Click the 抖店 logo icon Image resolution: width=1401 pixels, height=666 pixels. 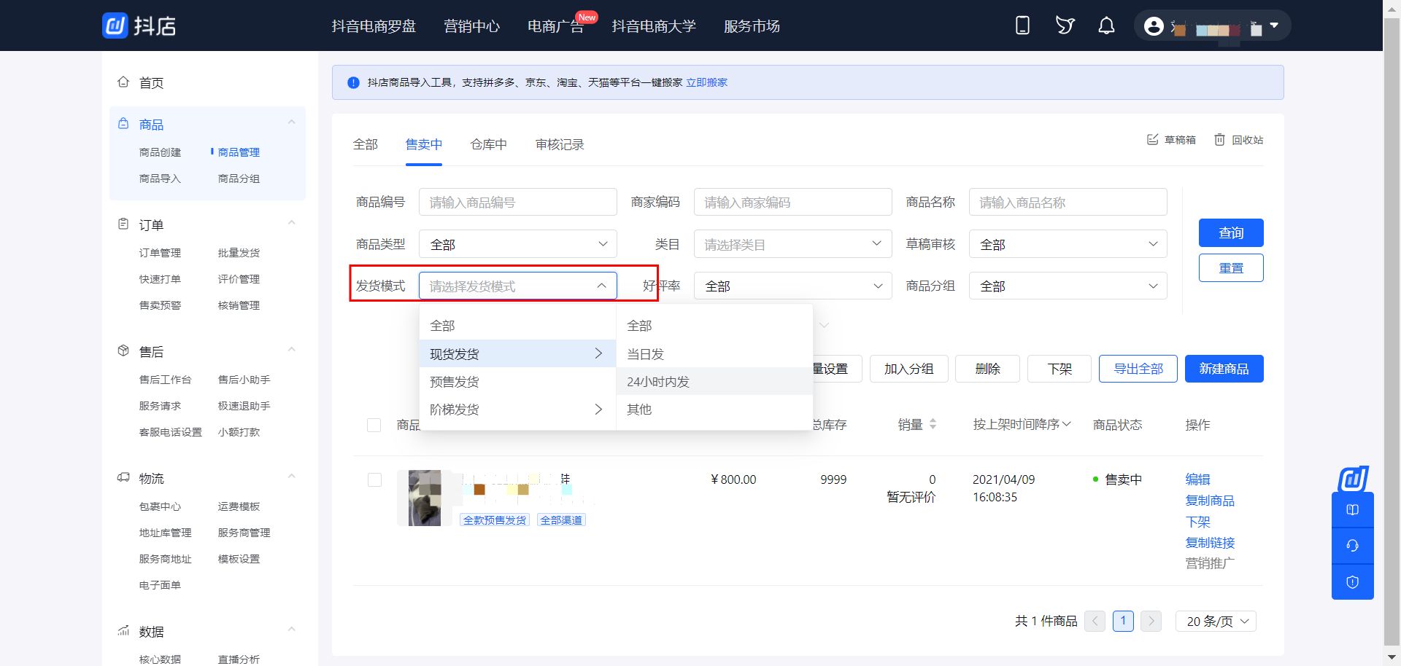click(x=115, y=26)
